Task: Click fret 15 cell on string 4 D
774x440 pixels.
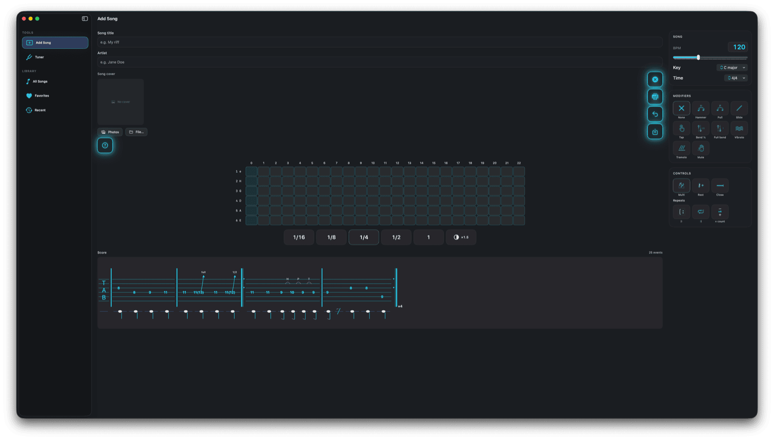Action: tap(434, 201)
